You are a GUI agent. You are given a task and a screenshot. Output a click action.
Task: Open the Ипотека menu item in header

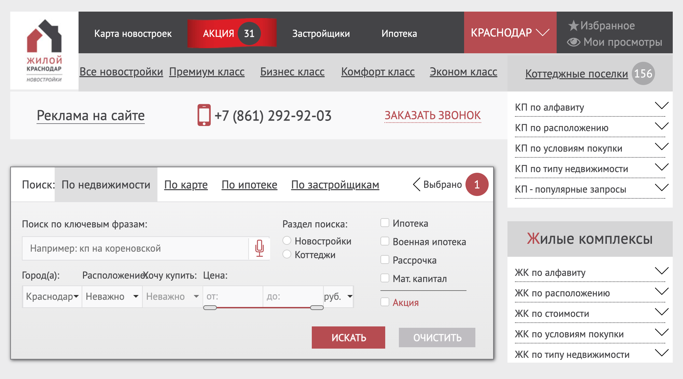click(x=399, y=33)
